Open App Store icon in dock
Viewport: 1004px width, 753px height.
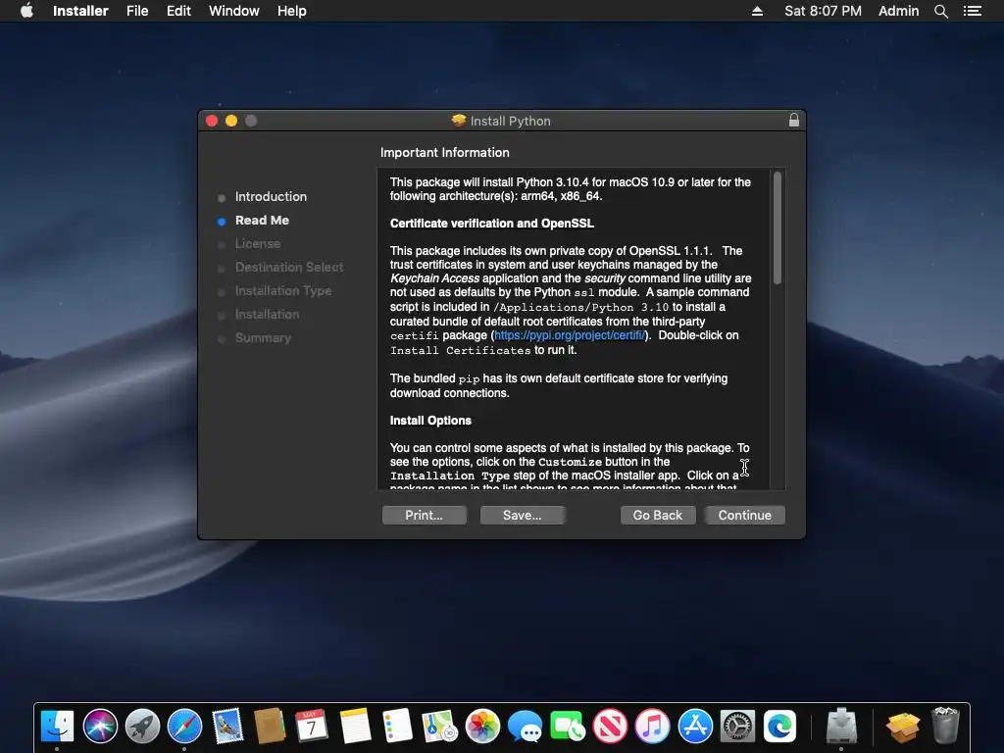click(x=695, y=727)
